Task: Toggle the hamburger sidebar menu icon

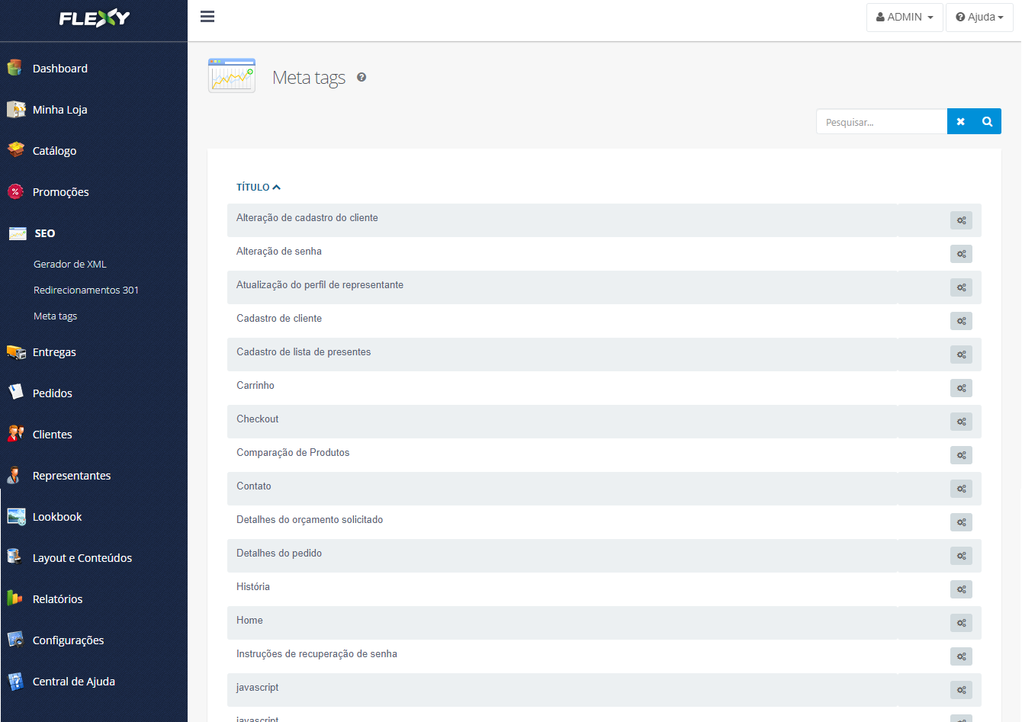Action: tap(207, 17)
